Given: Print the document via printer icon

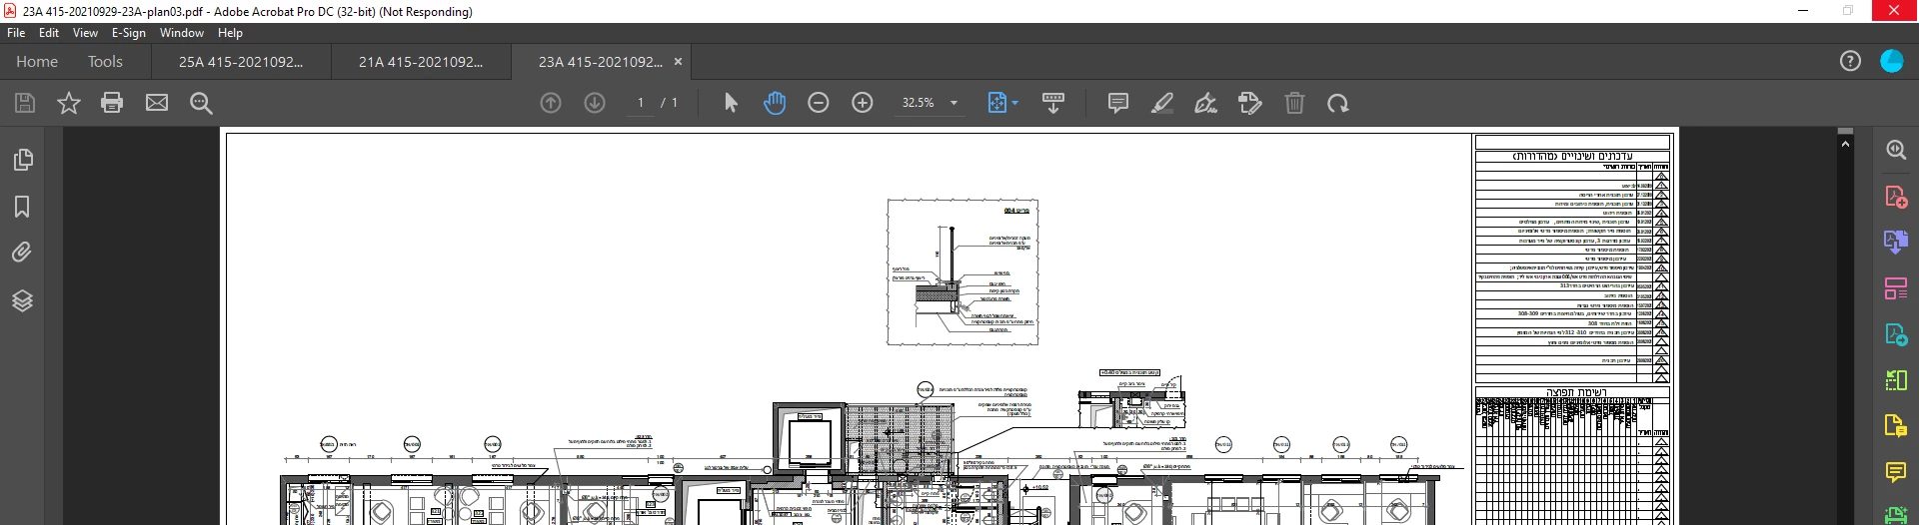Looking at the screenshot, I should (x=112, y=103).
